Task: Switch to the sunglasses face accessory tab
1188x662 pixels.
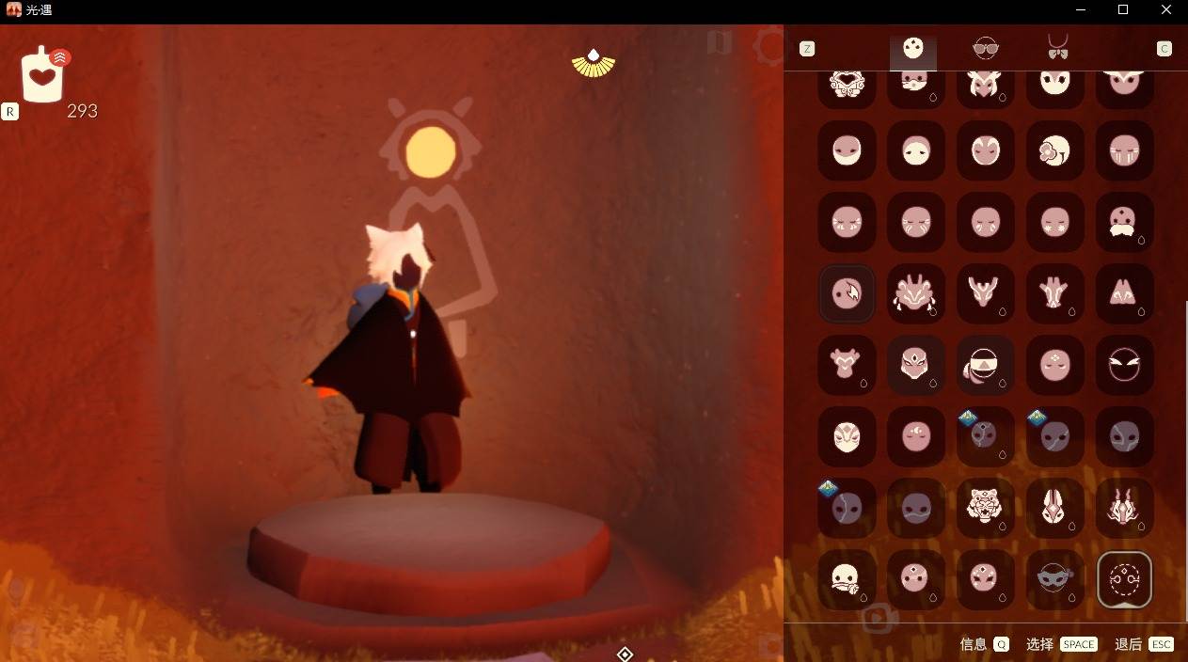Action: tap(985, 49)
